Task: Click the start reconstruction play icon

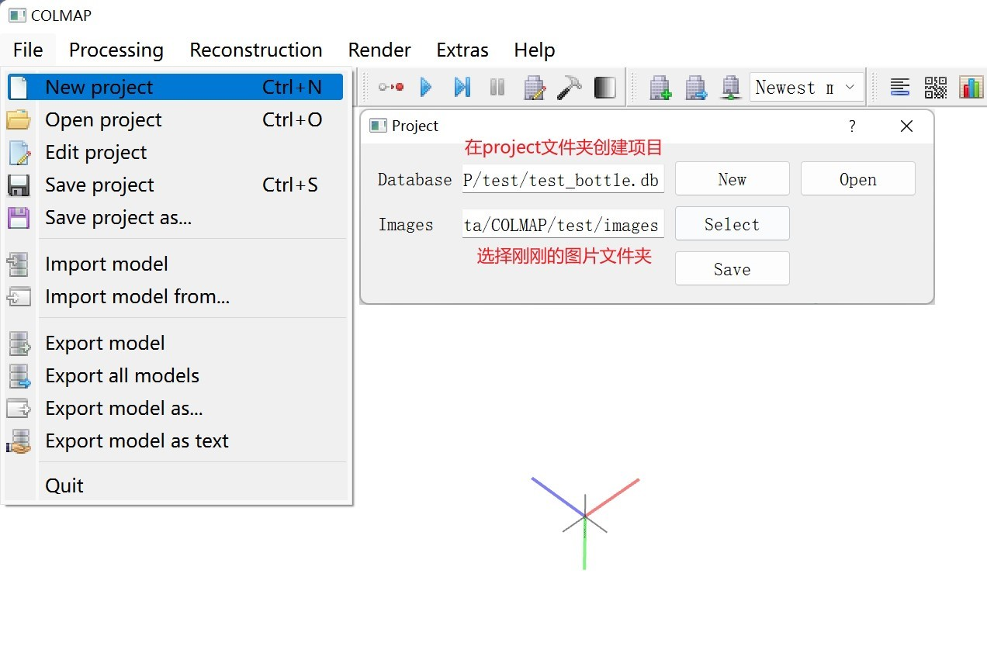Action: 425,88
